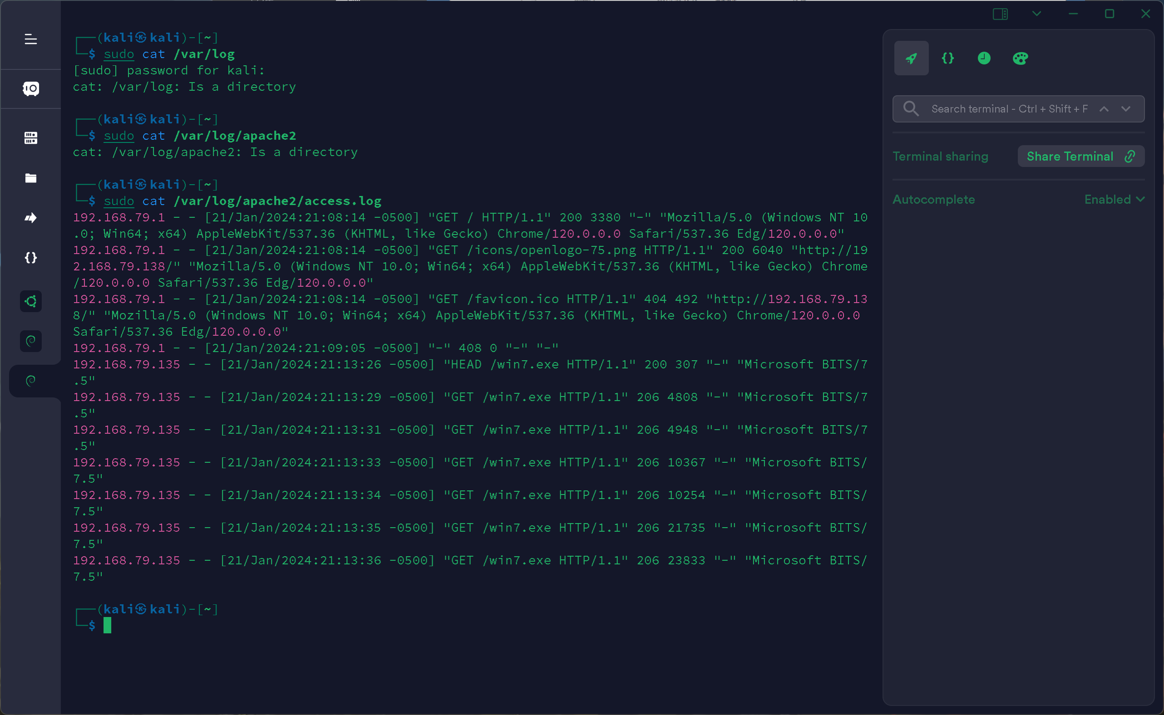This screenshot has width=1164, height=715.
Task: Open the Autocomplete Enabled dropdown
Action: pyautogui.click(x=1114, y=200)
